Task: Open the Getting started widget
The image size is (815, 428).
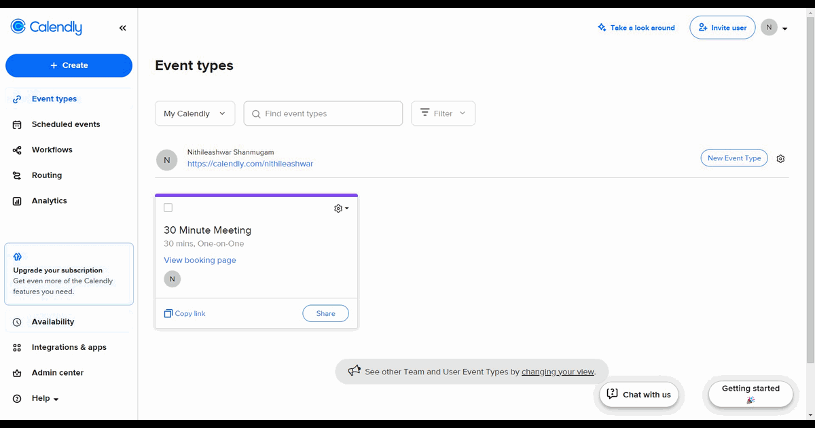Action: 750,394
